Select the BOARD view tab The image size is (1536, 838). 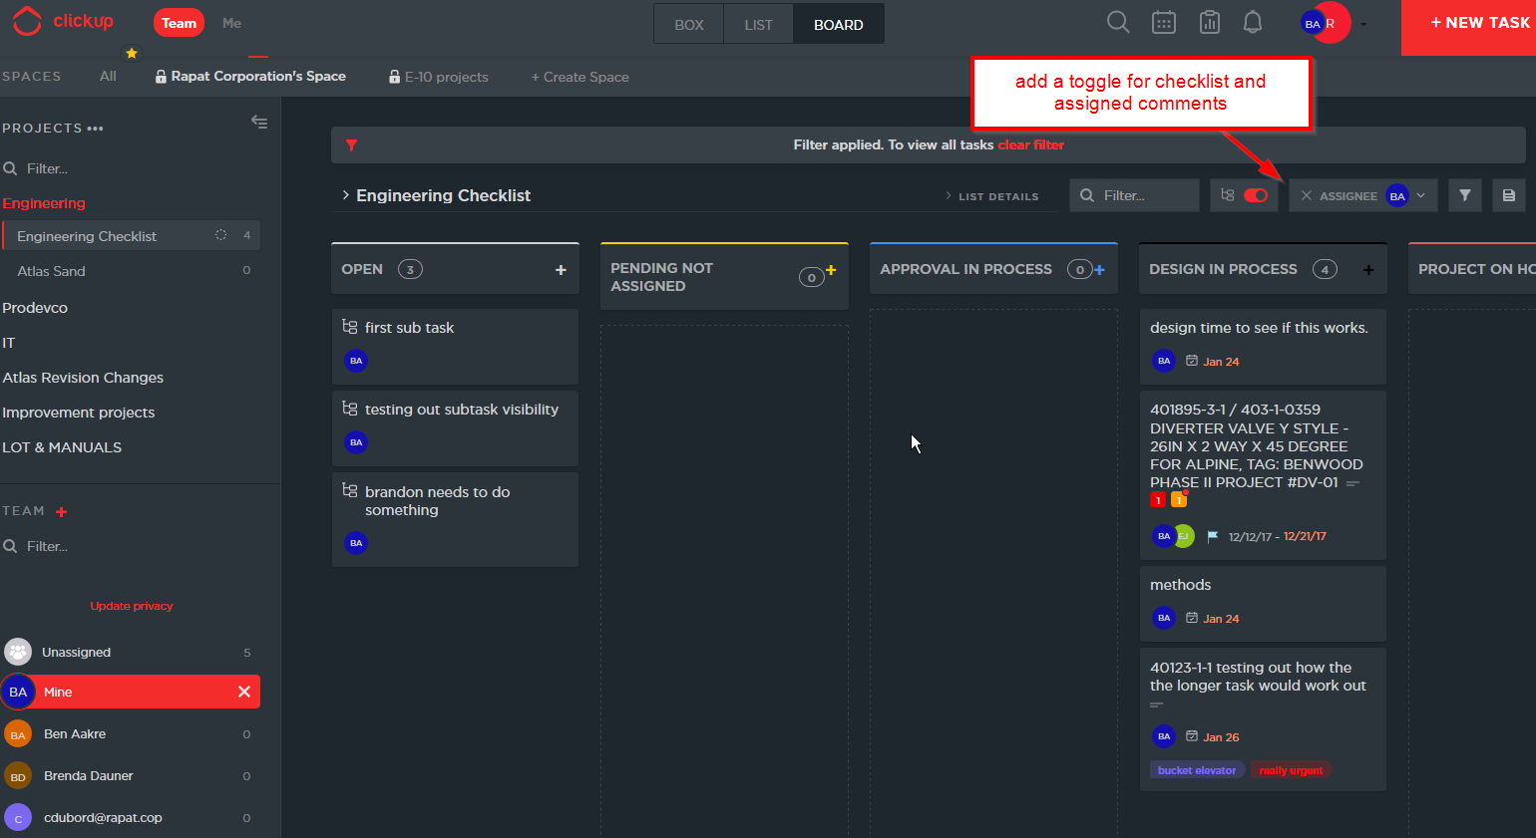839,24
